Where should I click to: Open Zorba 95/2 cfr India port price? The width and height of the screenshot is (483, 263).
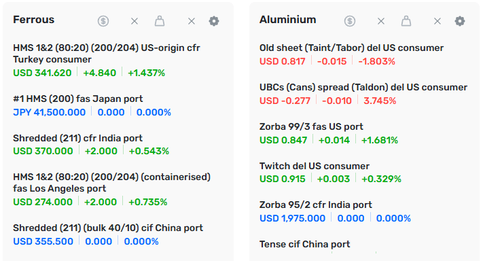coord(316,205)
